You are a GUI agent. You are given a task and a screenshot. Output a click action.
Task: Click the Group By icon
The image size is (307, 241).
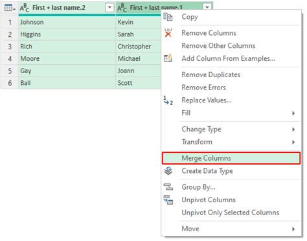pos(168,187)
